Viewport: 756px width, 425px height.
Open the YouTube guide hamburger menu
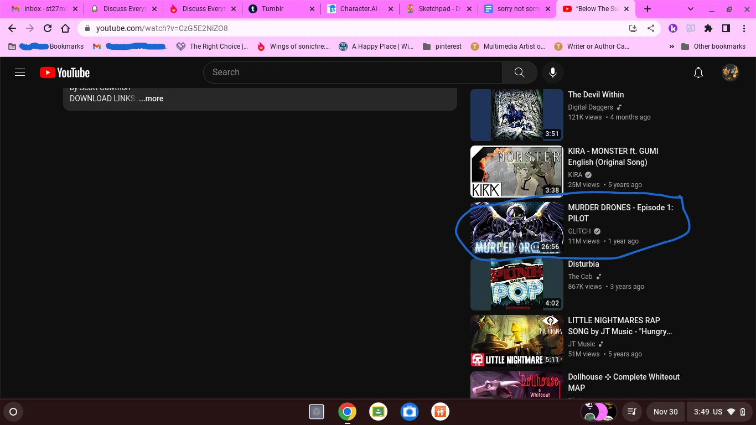pos(19,72)
